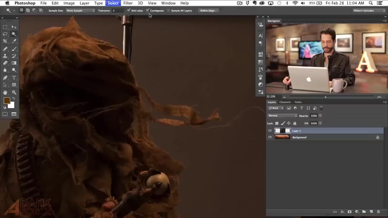Select the Hand tool
This screenshot has width=388, height=218.
point(5,92)
